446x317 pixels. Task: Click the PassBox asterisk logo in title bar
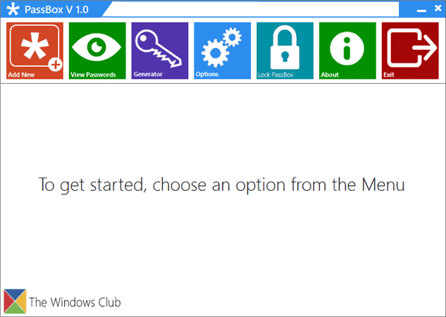click(13, 9)
